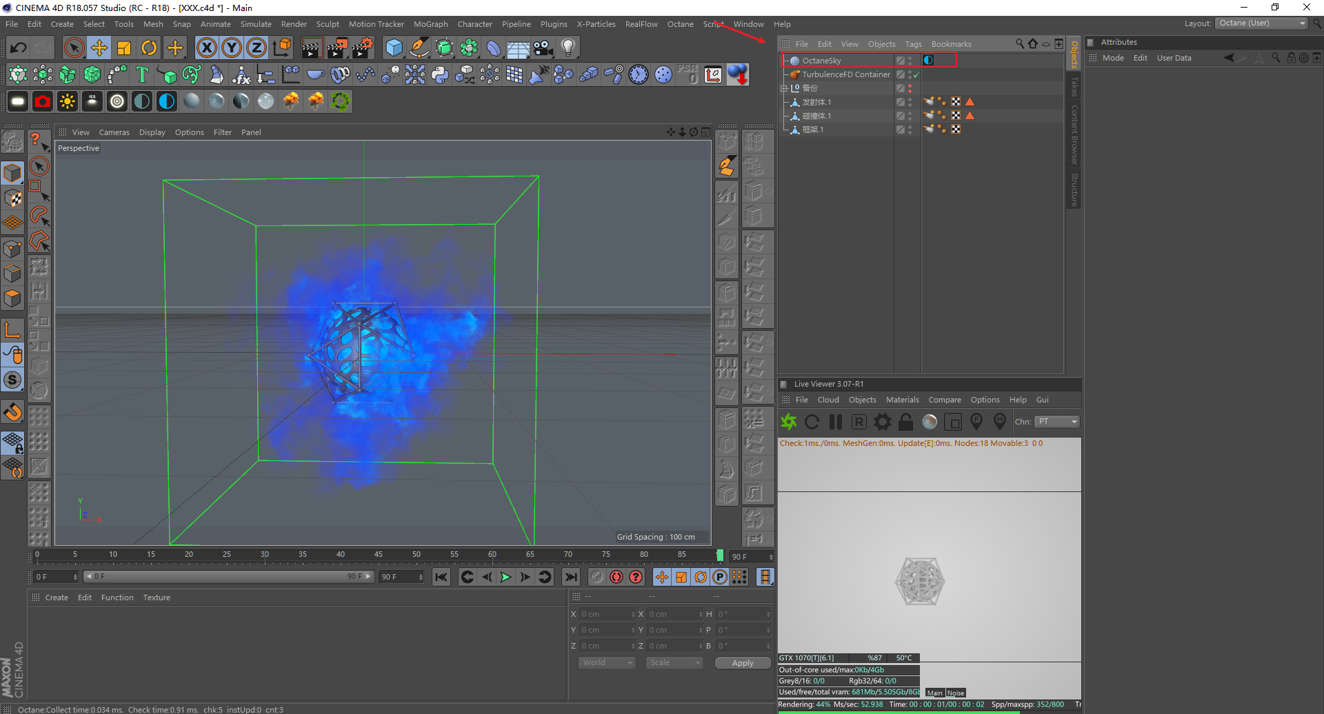Click the Main render pass tab button

coord(934,693)
